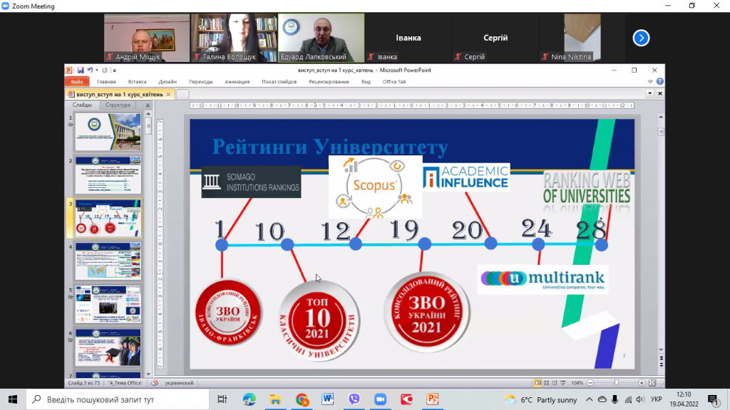Show hidden system tray icons chevron

590,399
